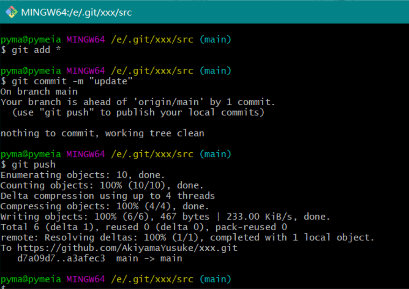Screen dimensions: 409x289
Task: Click the '(use "git push" to publish' hint line
Action: coord(138,113)
